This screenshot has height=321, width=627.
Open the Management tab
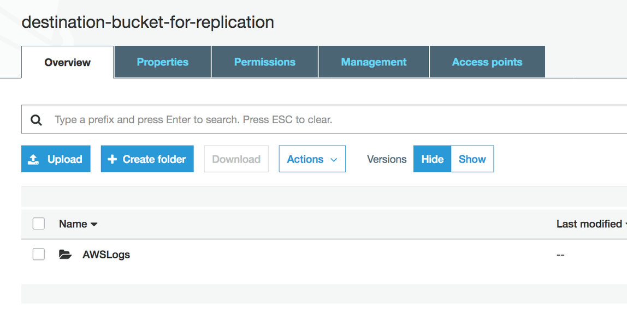(x=374, y=62)
